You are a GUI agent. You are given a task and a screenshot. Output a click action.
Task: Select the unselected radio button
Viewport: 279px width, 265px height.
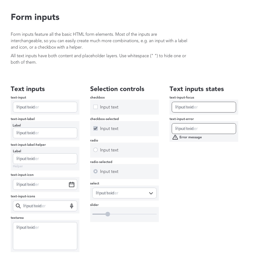(96, 150)
